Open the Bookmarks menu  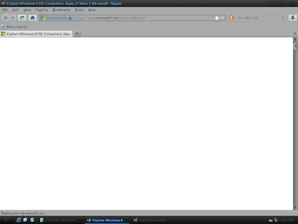(x=61, y=10)
